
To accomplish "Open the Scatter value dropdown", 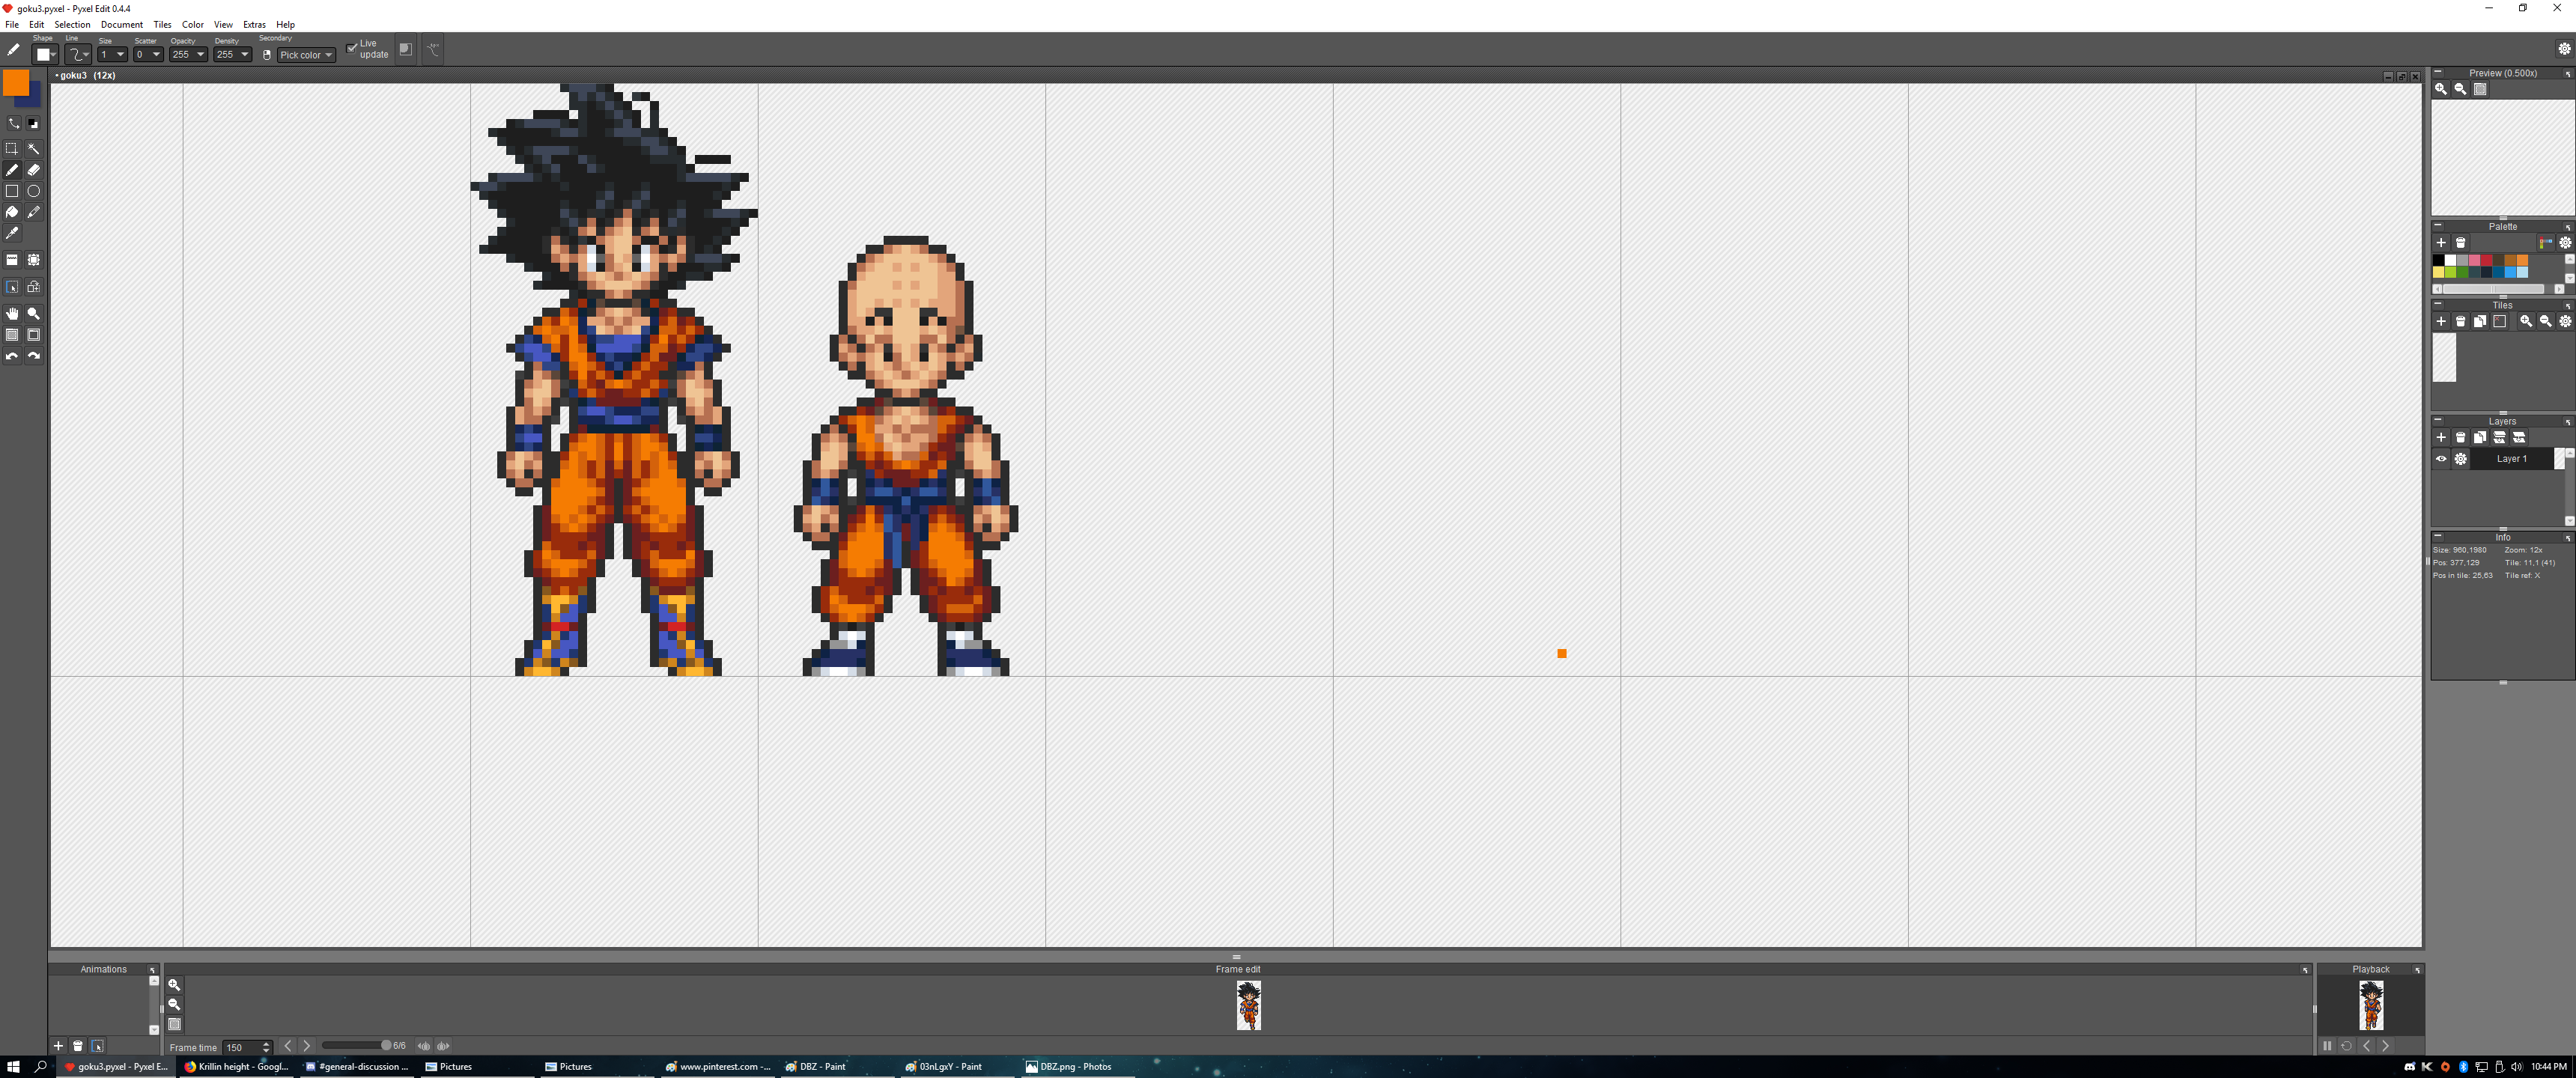I will click(149, 54).
